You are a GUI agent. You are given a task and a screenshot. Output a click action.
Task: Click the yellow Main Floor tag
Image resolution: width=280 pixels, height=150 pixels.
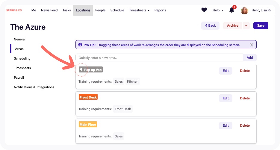coord(88,124)
